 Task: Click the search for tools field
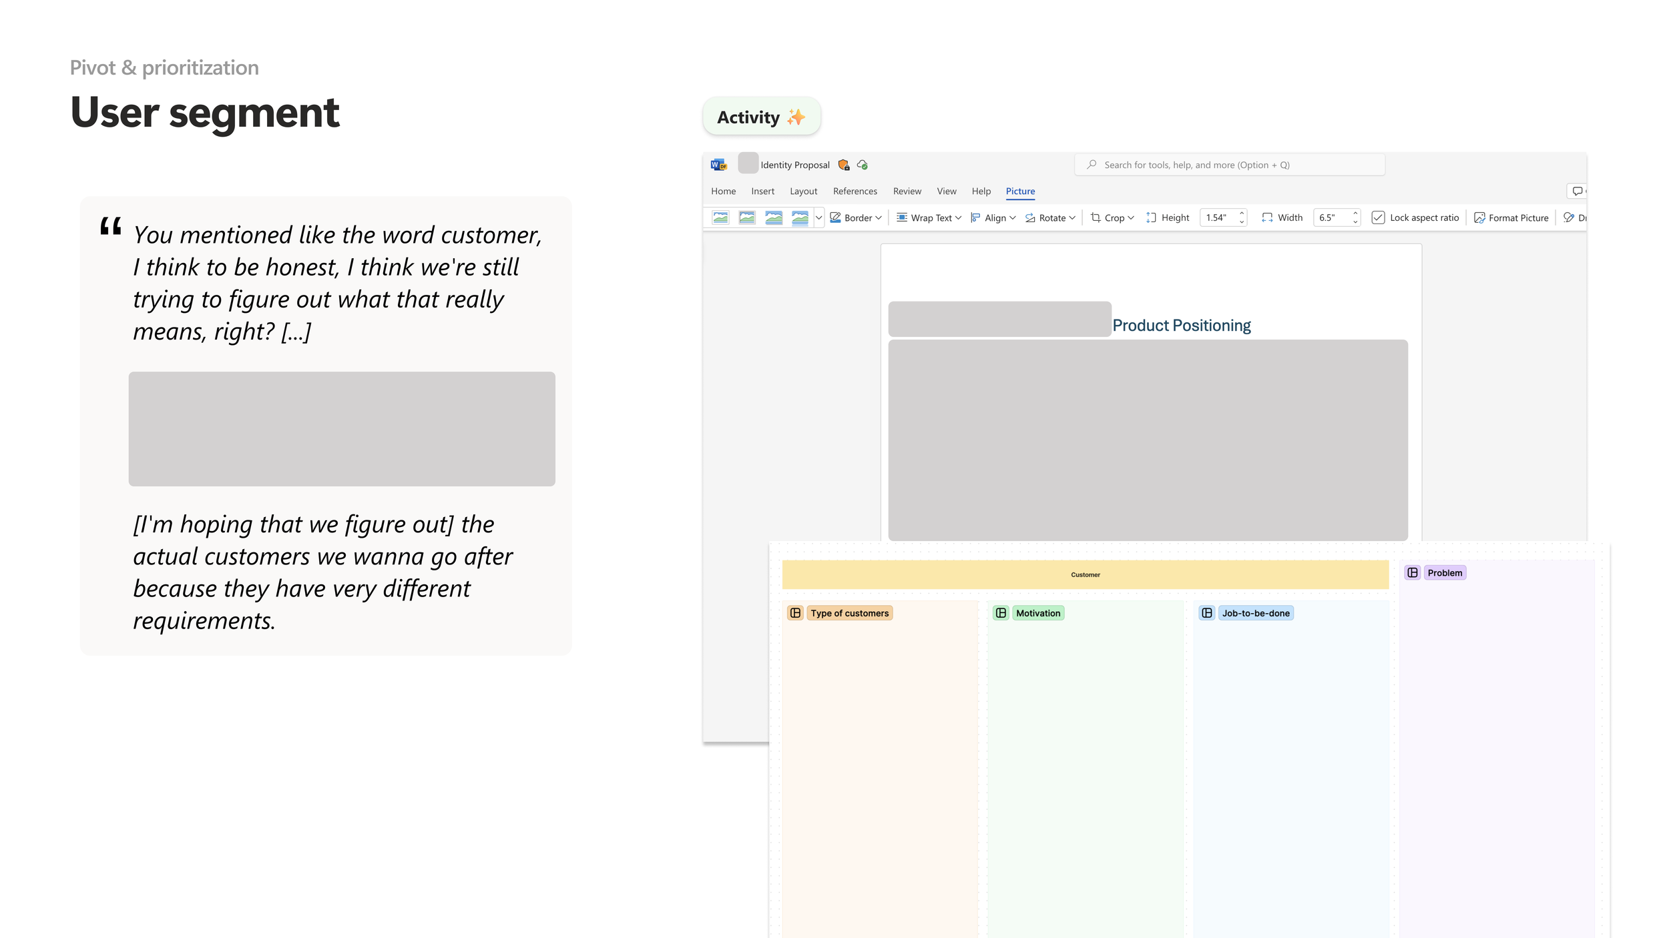tap(1229, 165)
